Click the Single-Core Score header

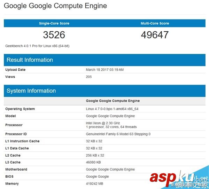[54, 23]
